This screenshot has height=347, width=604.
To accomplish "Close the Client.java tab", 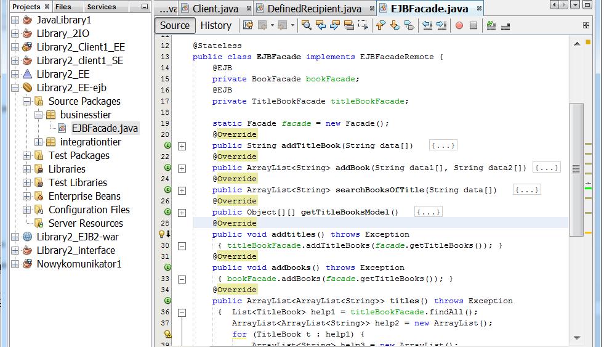I will (x=249, y=9).
